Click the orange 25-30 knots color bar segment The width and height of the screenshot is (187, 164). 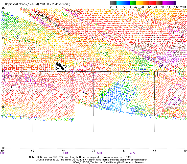pos(146,3)
